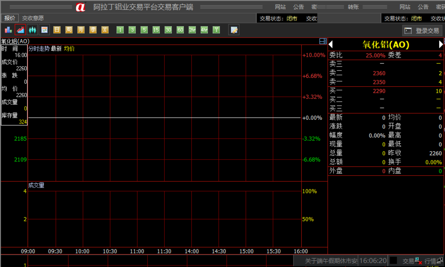
Task: Click the 分时走势 chart label
Action: point(39,49)
